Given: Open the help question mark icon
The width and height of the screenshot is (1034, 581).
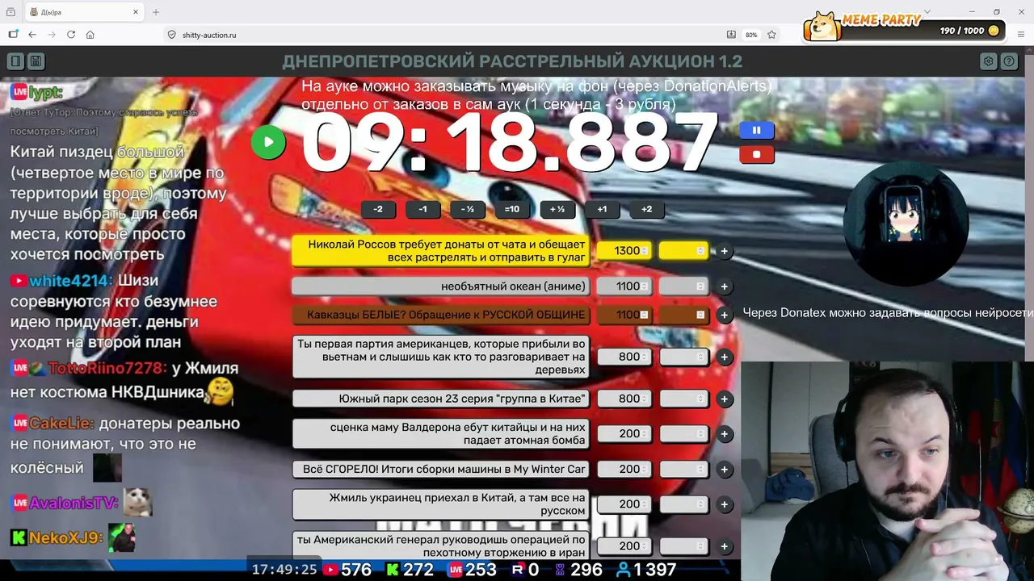Looking at the screenshot, I should 1009,61.
